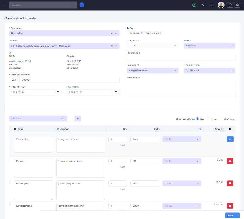244x219 pixels.
Task: Delete the Design item row
Action: coord(230,161)
